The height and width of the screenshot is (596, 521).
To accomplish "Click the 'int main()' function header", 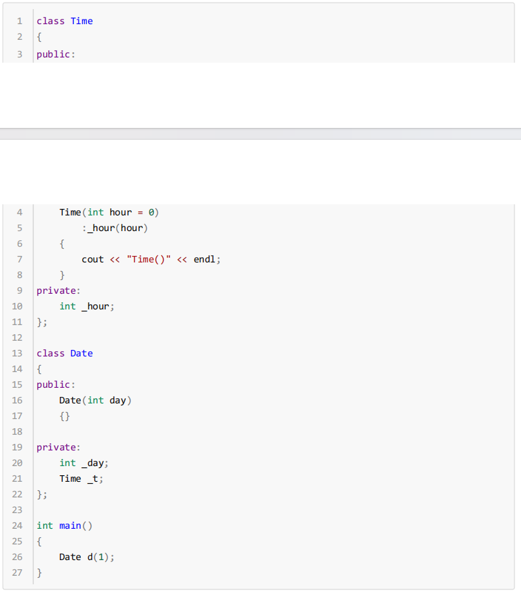I will (65, 525).
